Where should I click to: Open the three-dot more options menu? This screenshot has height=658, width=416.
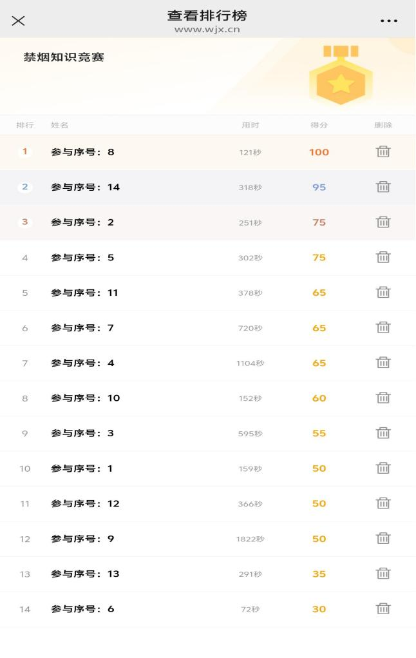point(389,21)
